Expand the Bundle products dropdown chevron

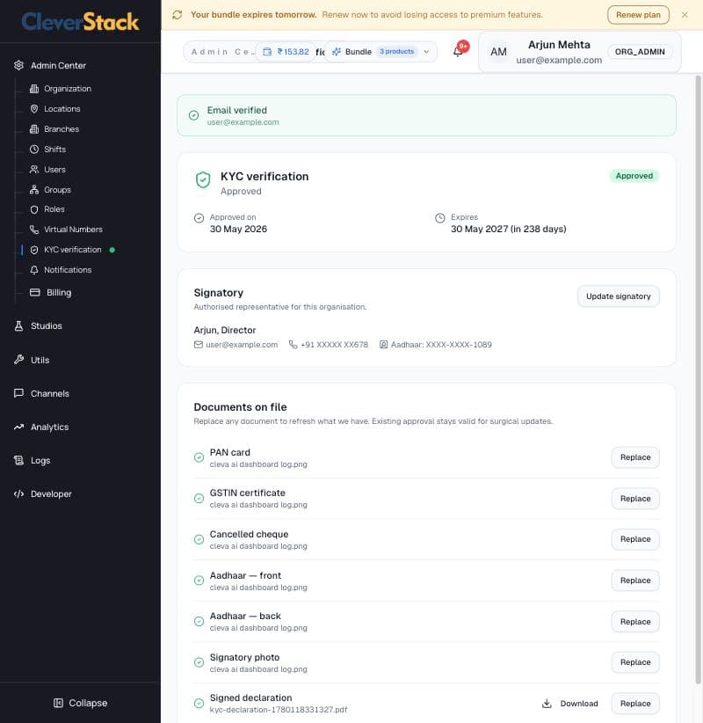pos(426,52)
